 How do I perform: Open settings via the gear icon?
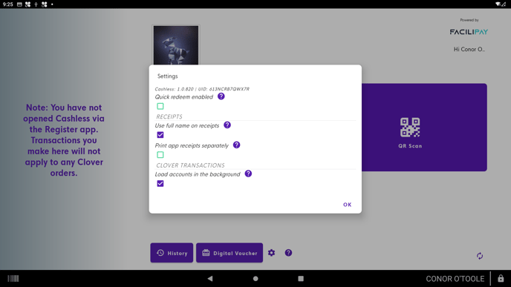tap(272, 253)
